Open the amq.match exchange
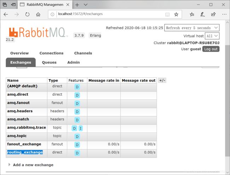The width and height of the screenshot is (230, 175). pyautogui.click(x=18, y=119)
